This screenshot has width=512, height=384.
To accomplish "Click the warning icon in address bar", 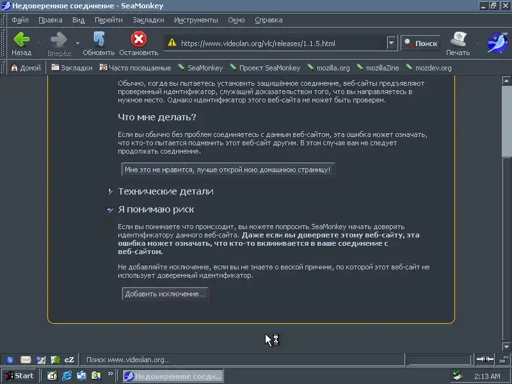I will point(172,43).
